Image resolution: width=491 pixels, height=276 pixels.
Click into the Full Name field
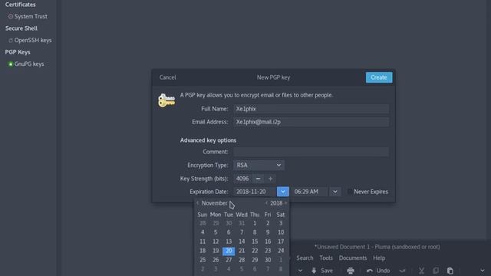[x=311, y=109]
